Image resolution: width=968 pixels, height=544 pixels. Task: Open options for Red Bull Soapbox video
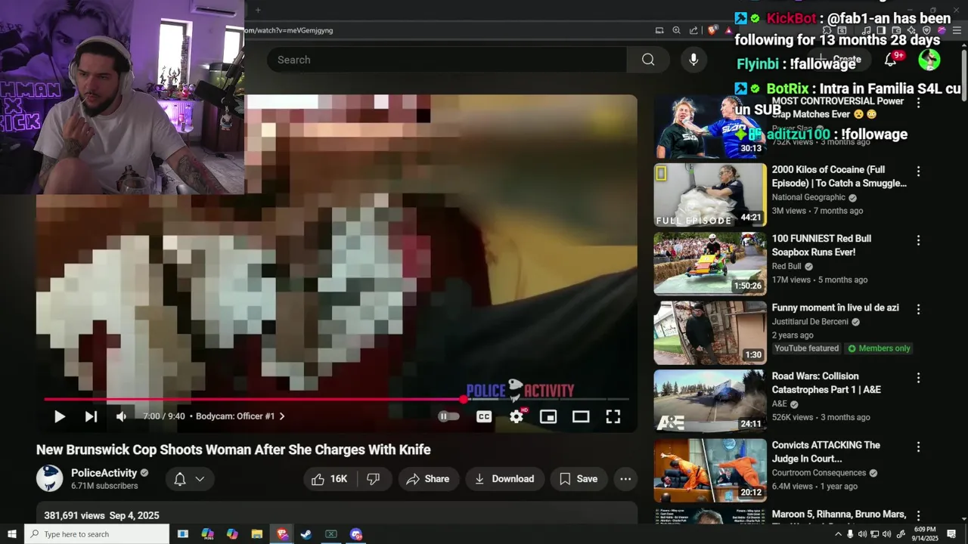tap(918, 240)
